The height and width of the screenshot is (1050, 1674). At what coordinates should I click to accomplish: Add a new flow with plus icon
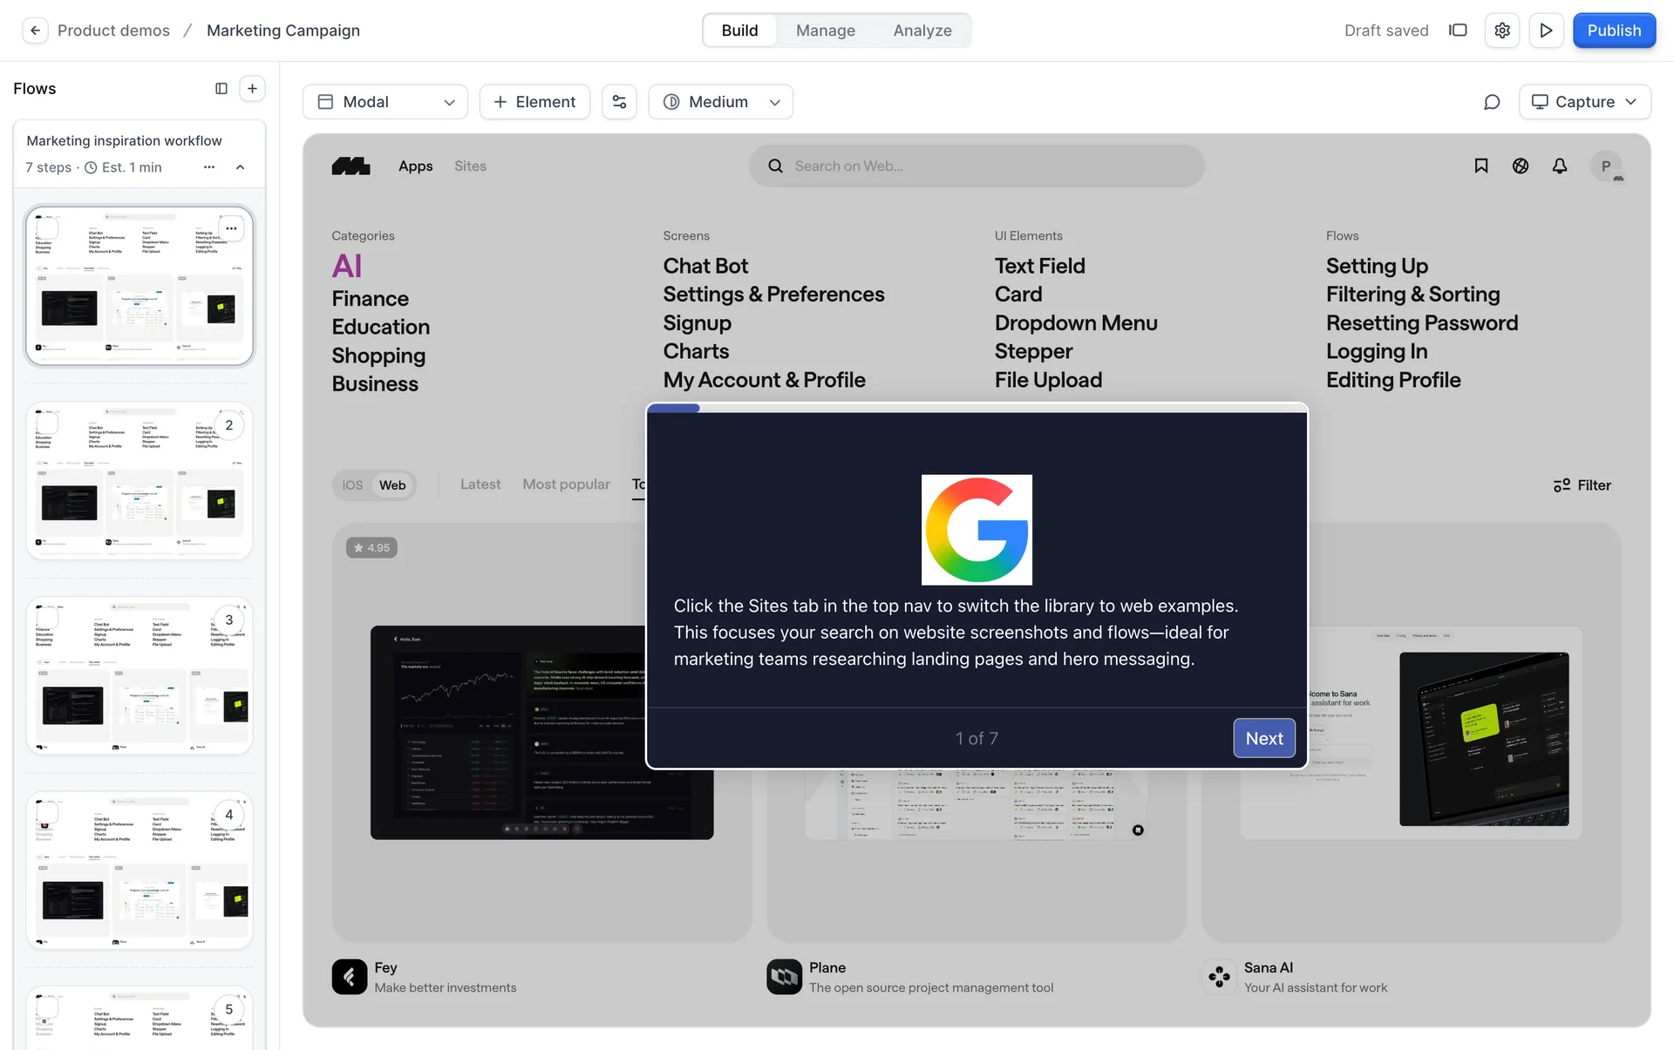[252, 88]
